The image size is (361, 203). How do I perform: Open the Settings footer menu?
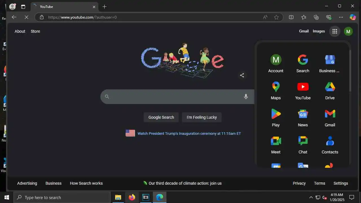[x=341, y=183]
